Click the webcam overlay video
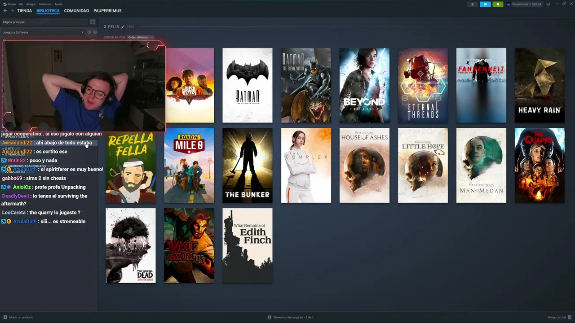Image resolution: width=575 pixels, height=323 pixels. coord(84,86)
